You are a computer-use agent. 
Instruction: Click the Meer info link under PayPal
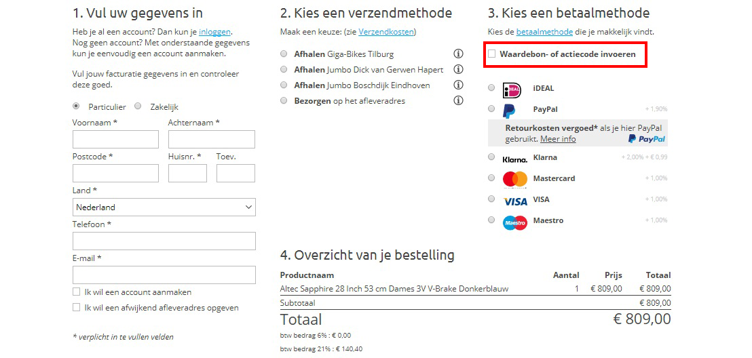tap(558, 139)
